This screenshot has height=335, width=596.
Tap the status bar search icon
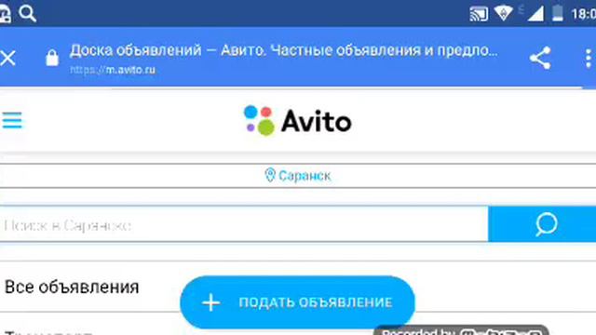coord(27,13)
